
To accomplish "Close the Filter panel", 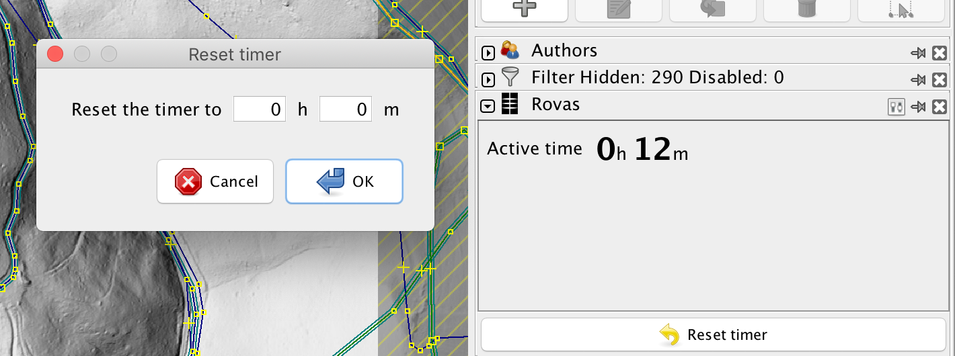I will (x=940, y=80).
